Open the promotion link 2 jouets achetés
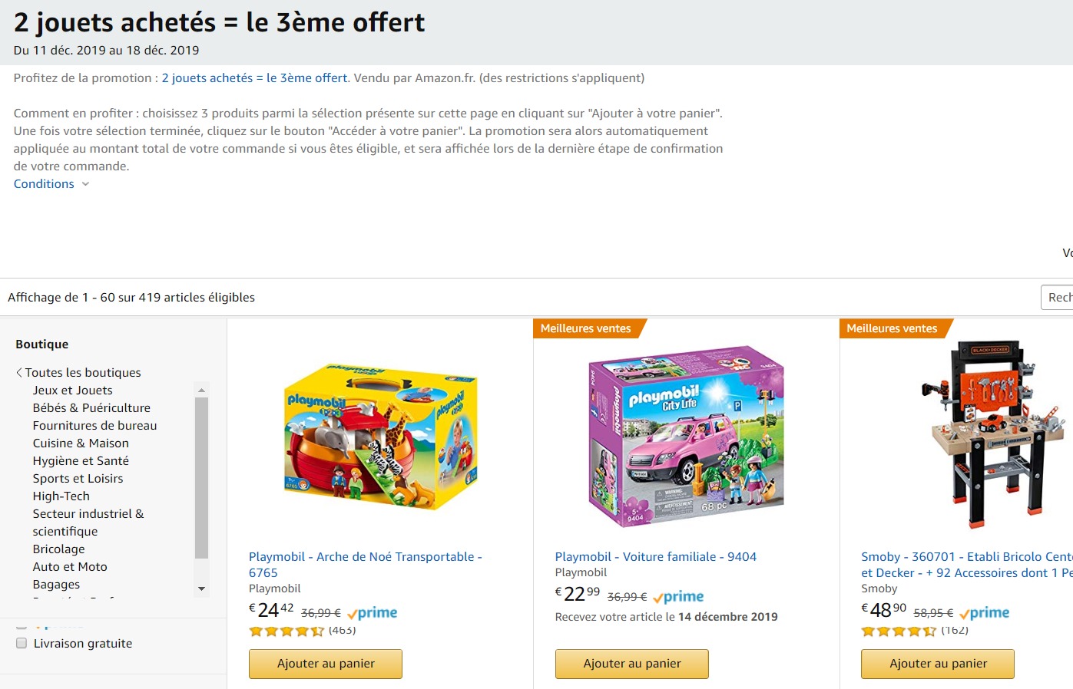 (x=253, y=77)
